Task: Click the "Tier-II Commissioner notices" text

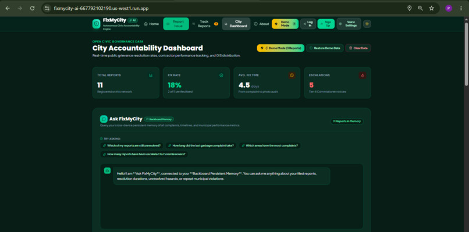Action: click(328, 92)
